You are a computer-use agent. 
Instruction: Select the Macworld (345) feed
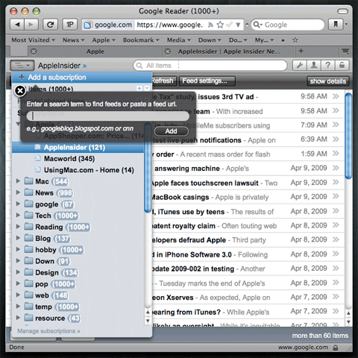click(x=69, y=159)
